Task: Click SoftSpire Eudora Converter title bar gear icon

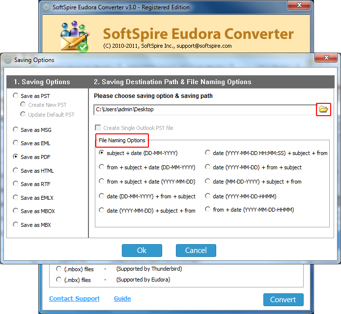Action: pyautogui.click(x=46, y=7)
